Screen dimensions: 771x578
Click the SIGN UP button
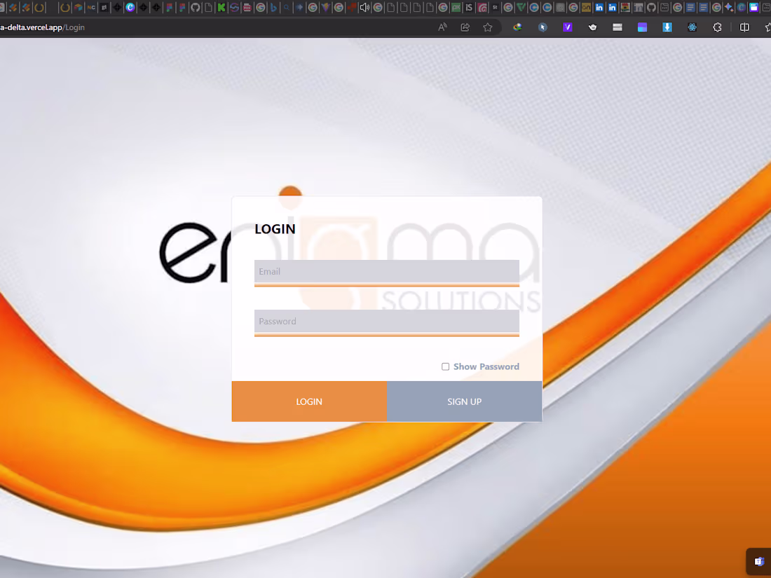(x=464, y=401)
